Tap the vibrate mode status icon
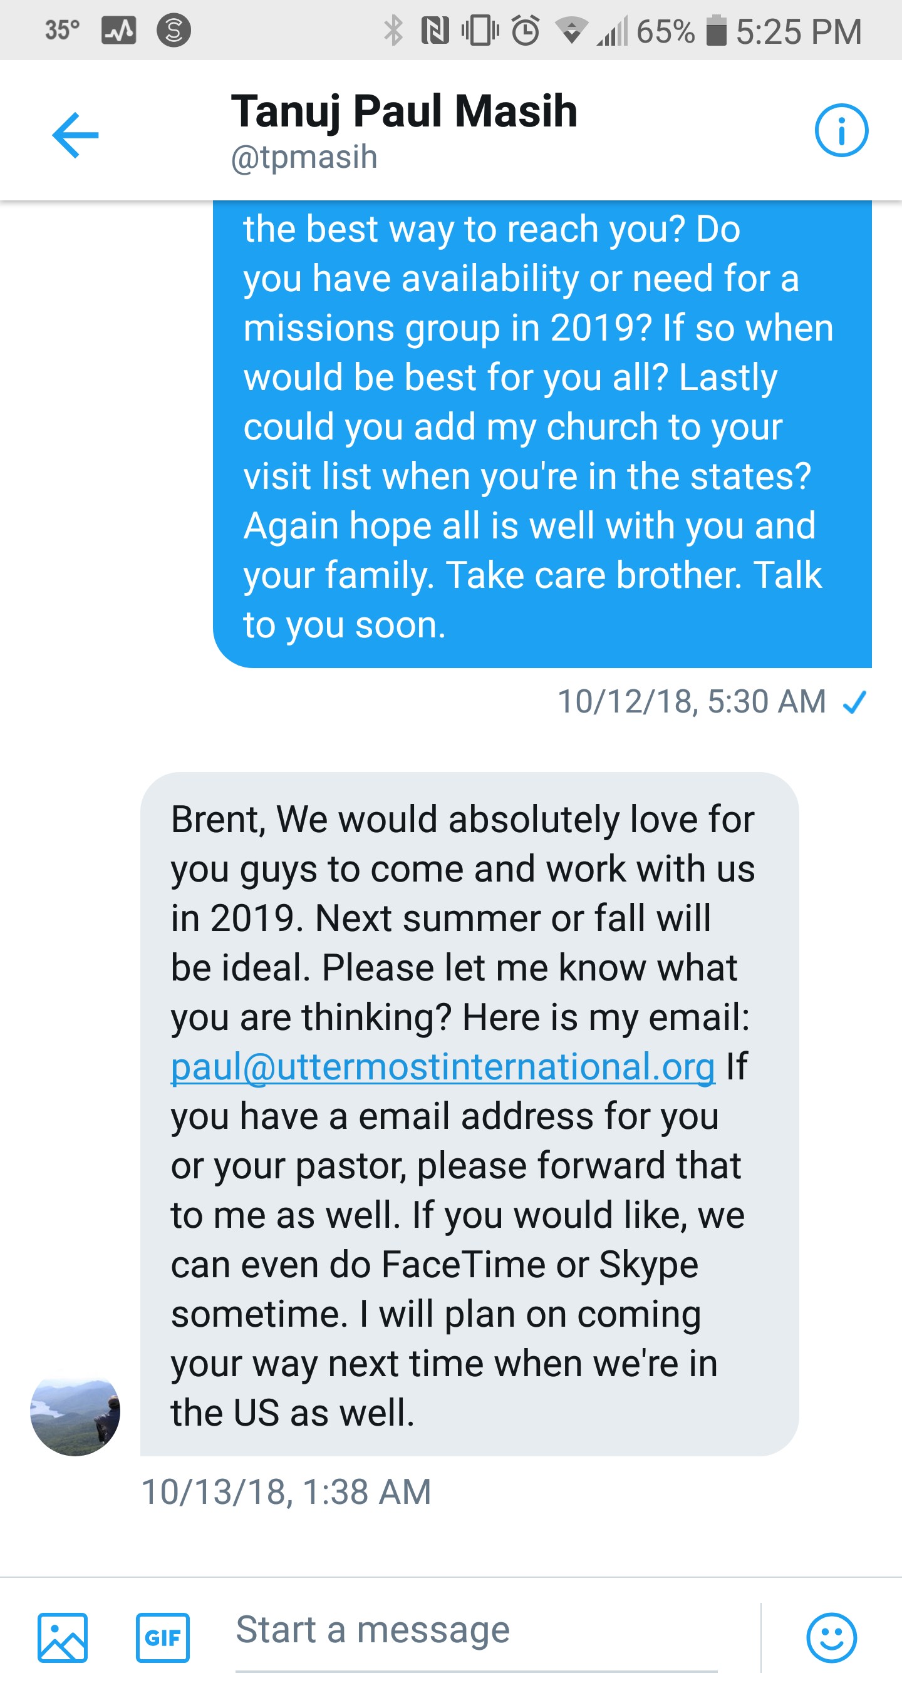This screenshot has height=1698, width=902. 480,30
